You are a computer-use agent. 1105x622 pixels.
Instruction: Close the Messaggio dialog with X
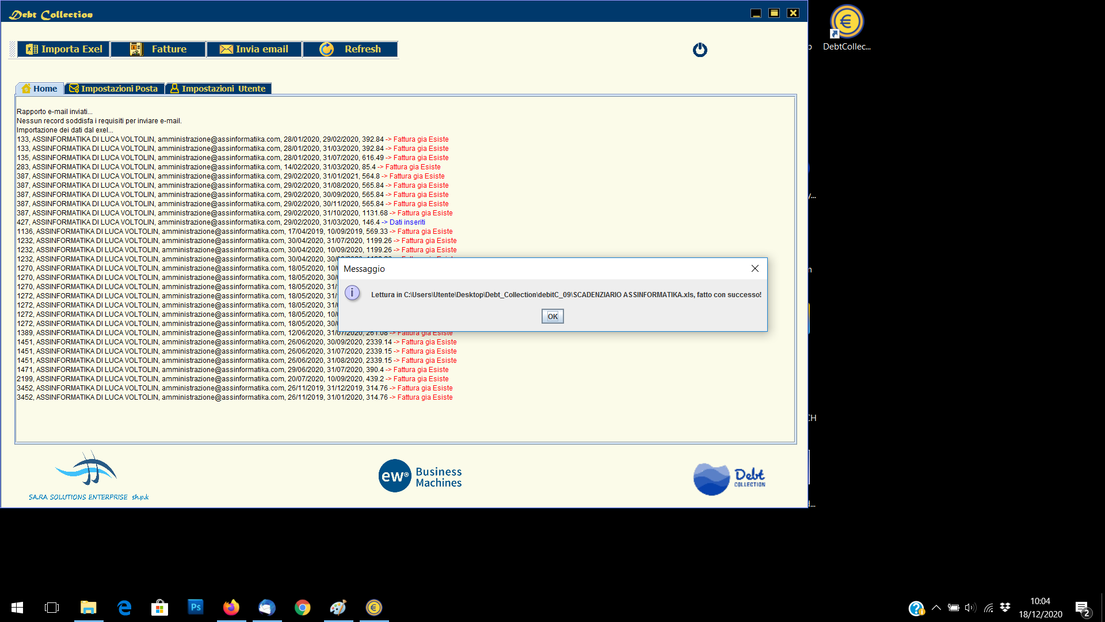pyautogui.click(x=755, y=268)
